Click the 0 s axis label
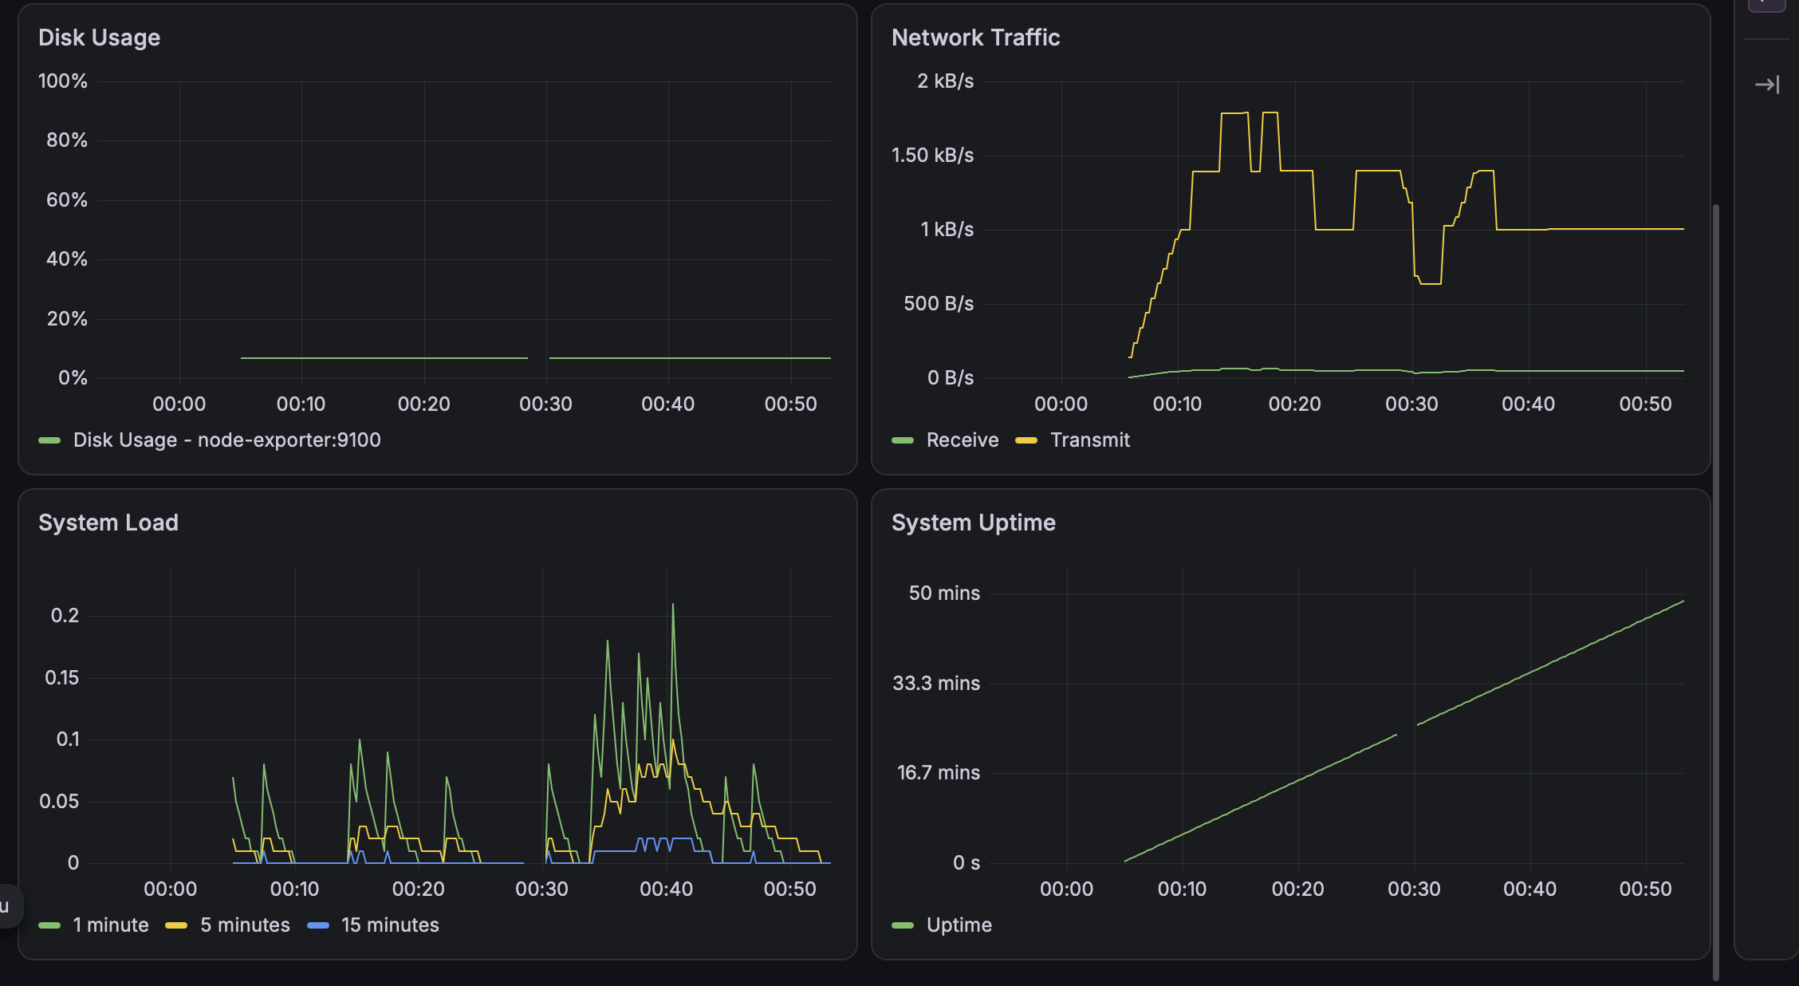The height and width of the screenshot is (986, 1799). (x=966, y=862)
